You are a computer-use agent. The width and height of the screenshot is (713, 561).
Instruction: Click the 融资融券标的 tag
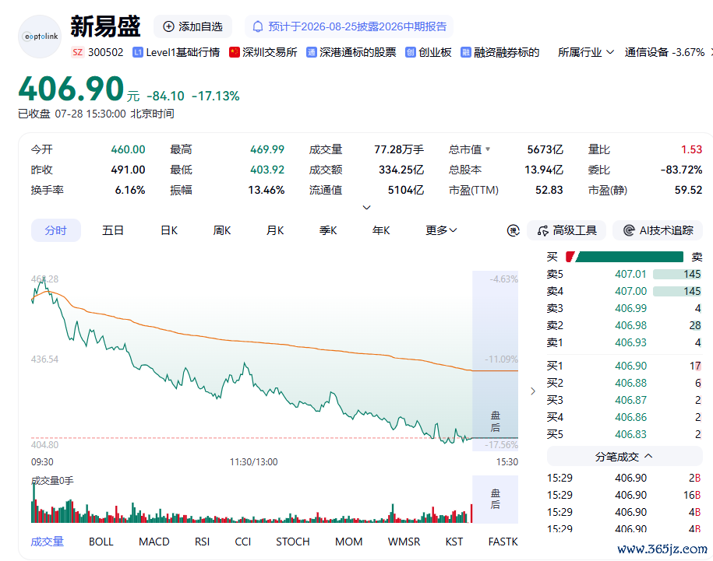[x=500, y=52]
